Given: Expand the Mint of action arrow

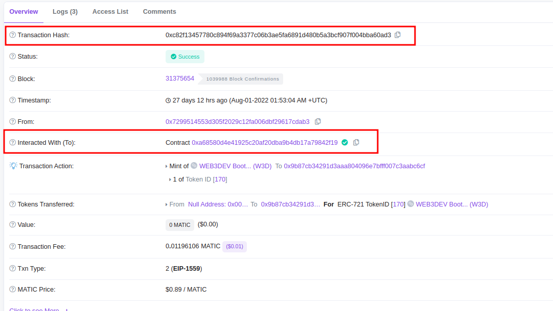Looking at the screenshot, I should [x=167, y=166].
